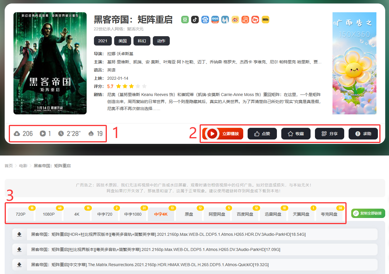
Task: Switch to the 夸克网盘 tab
Action: point(329,214)
